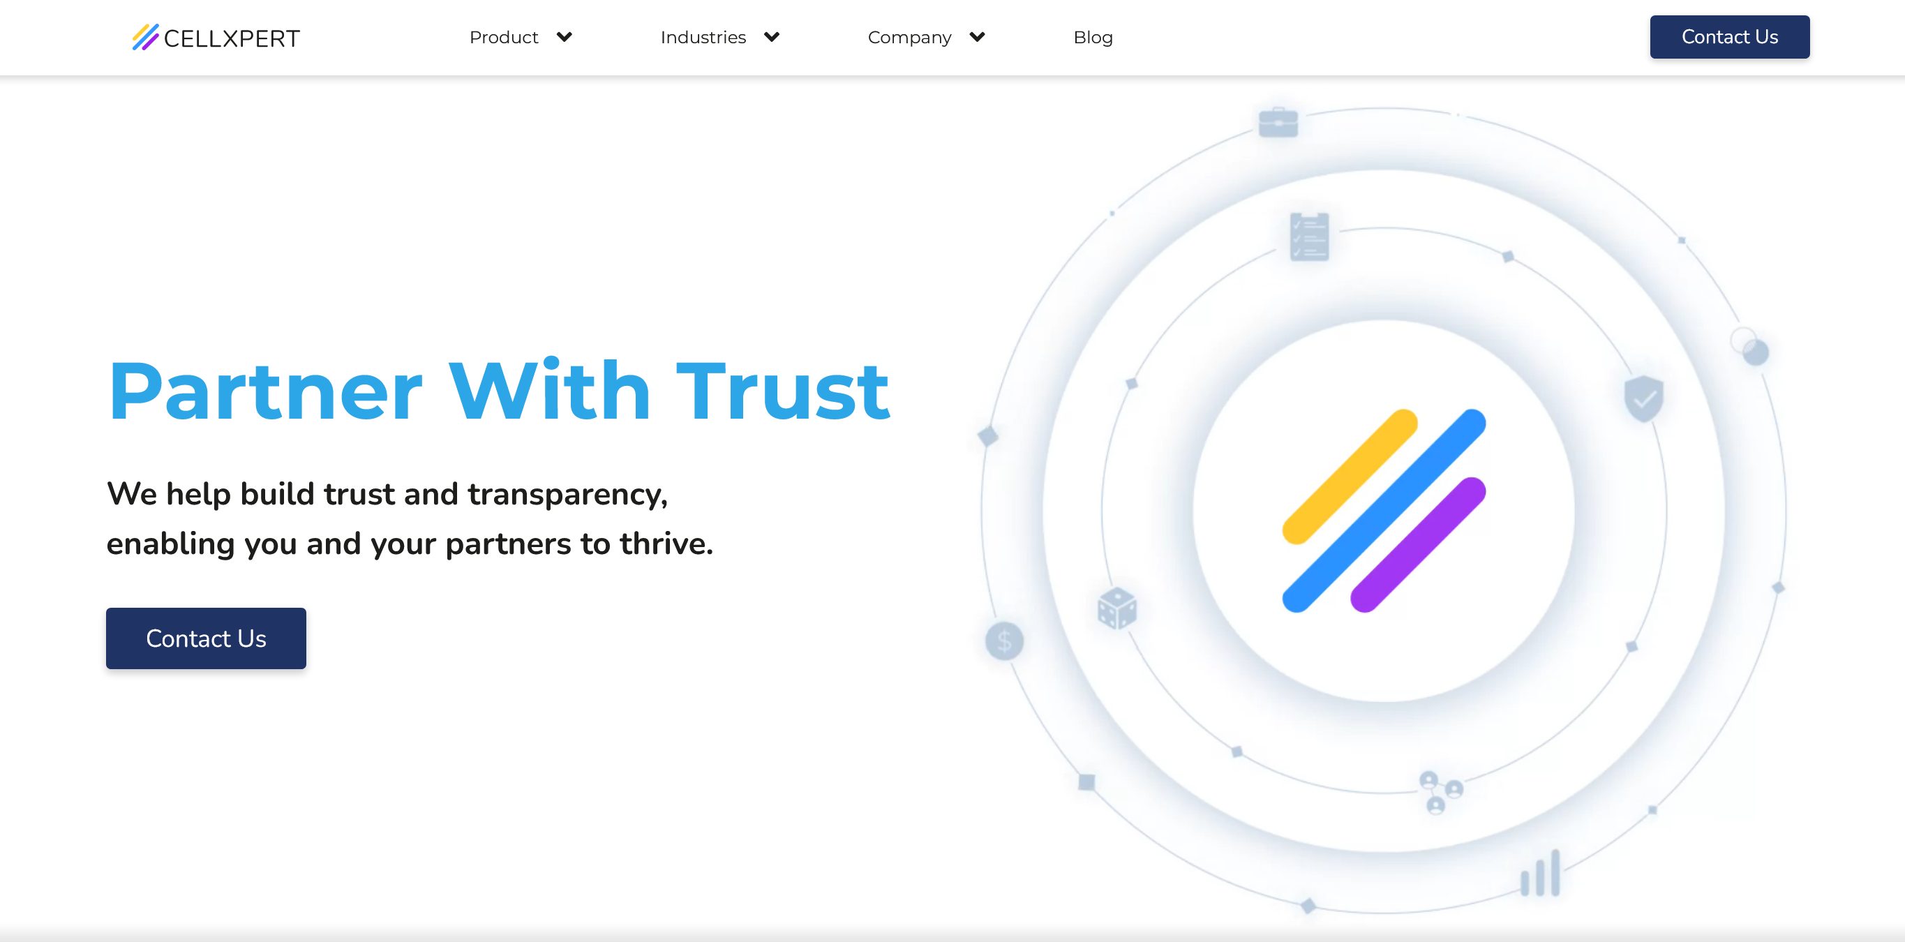Click the Contact Us button in header

(1728, 36)
